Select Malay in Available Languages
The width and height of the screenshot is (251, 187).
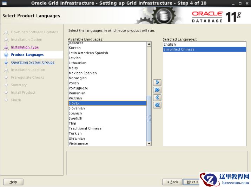tap(107, 68)
